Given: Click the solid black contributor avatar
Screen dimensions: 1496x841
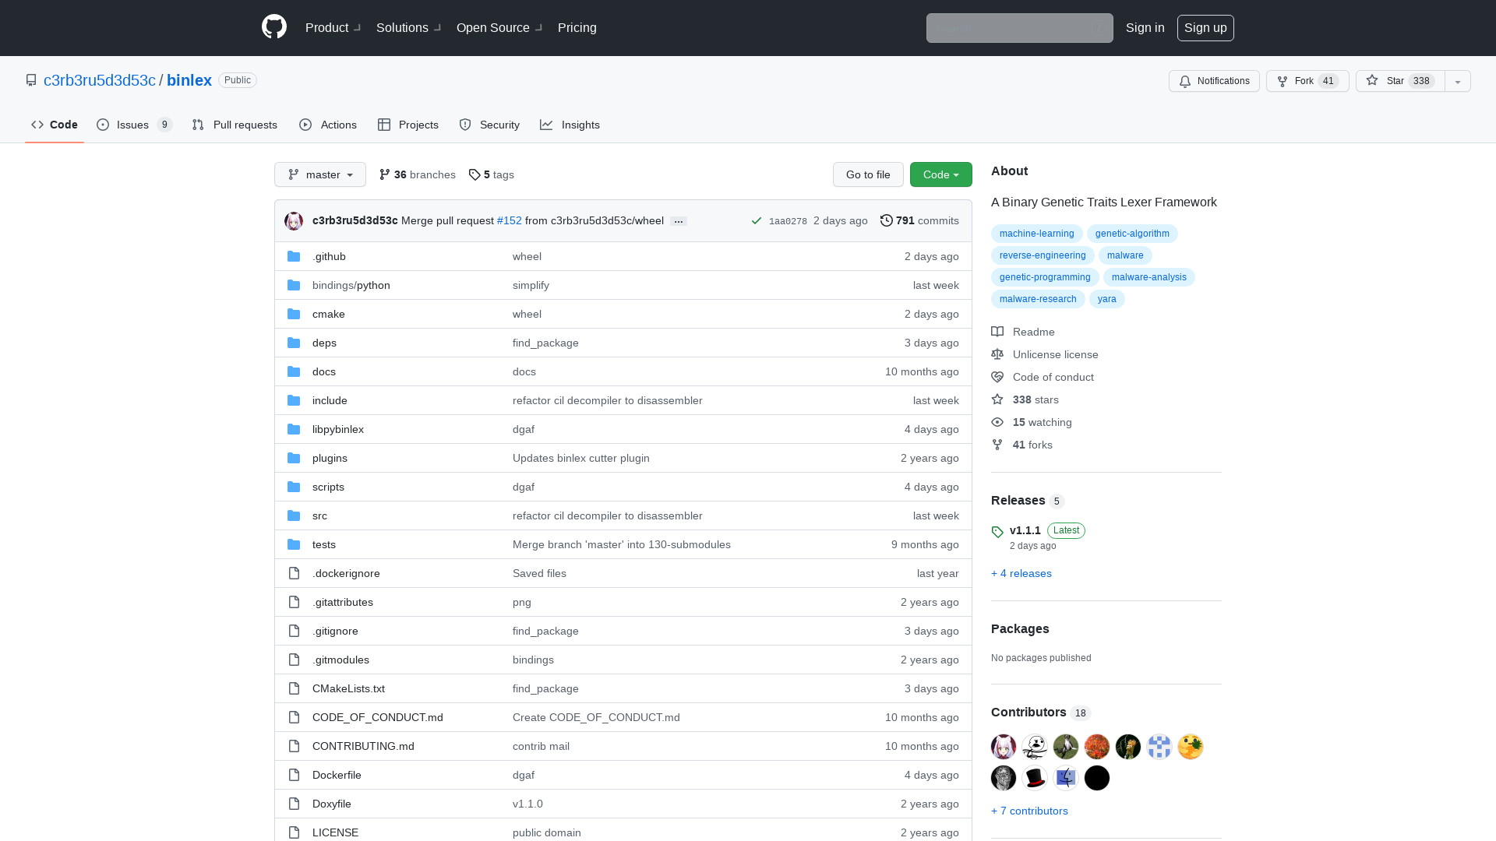Looking at the screenshot, I should tap(1097, 778).
